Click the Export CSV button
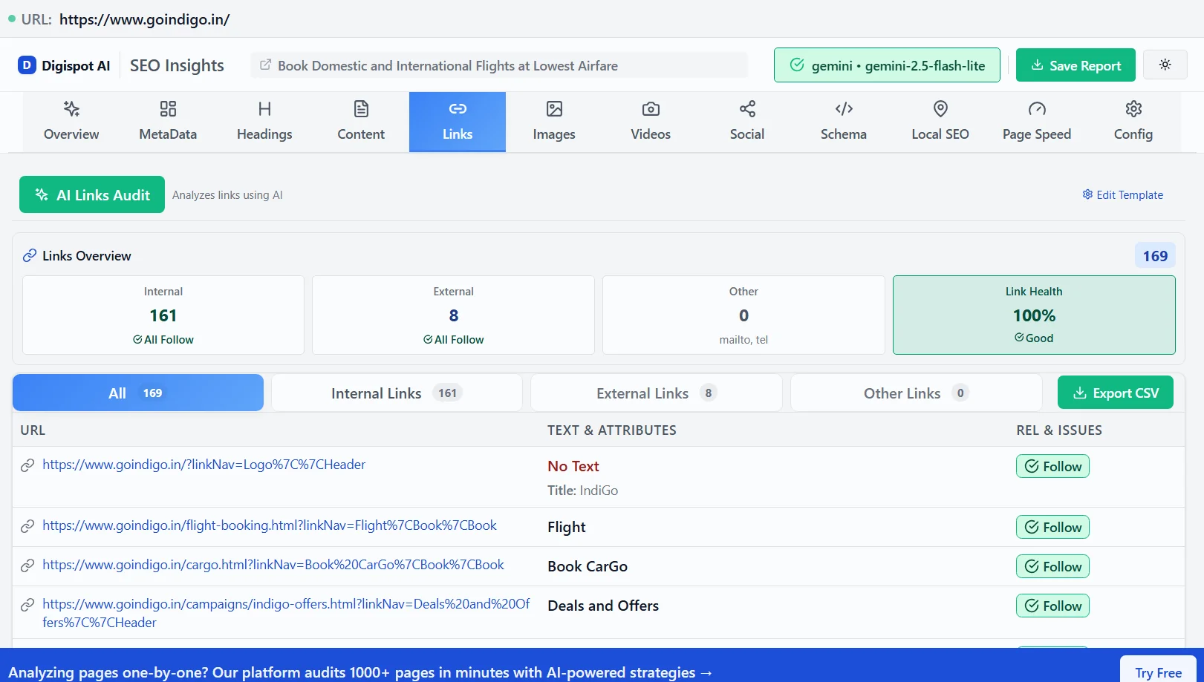Image resolution: width=1204 pixels, height=682 pixels. click(x=1116, y=393)
